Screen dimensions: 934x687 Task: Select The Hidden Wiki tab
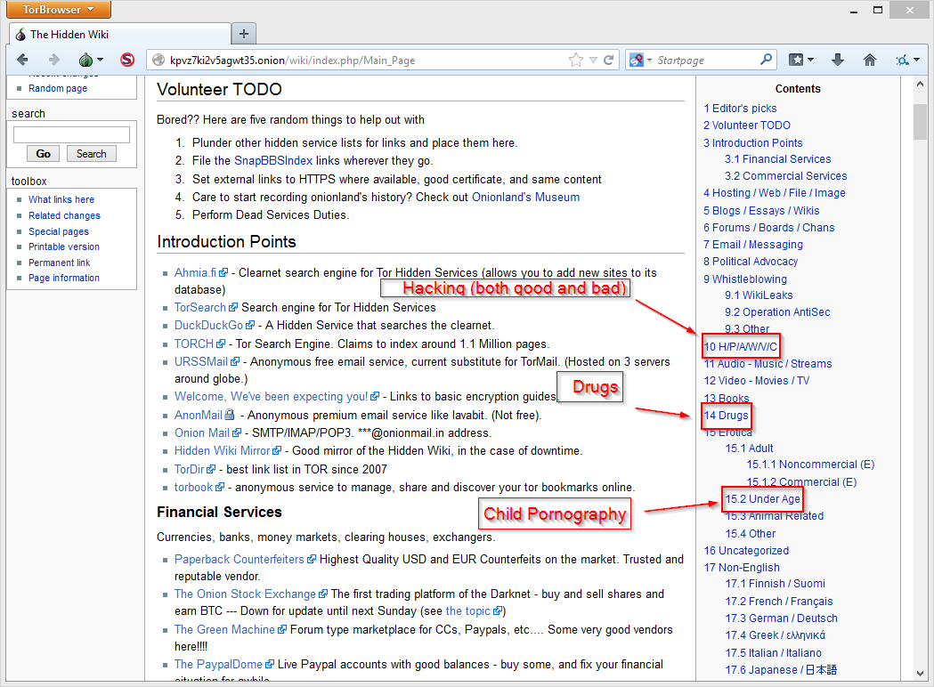pos(119,35)
